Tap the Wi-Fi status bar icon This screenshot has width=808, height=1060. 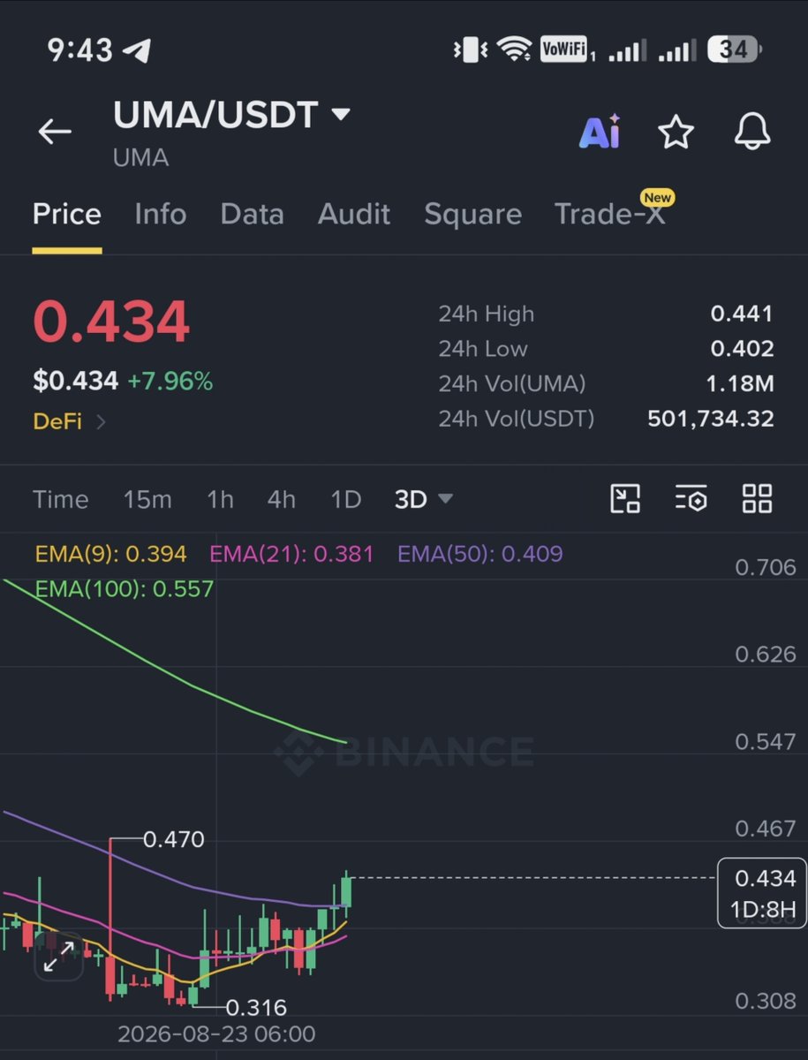[x=513, y=49]
